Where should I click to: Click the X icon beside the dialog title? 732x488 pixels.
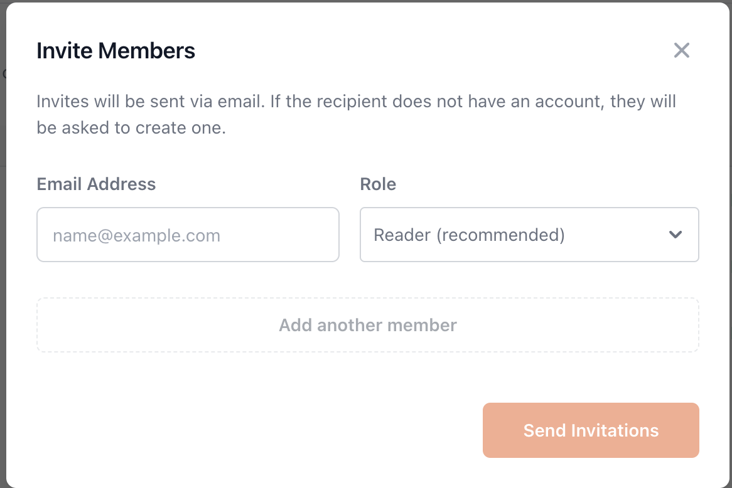pos(681,50)
